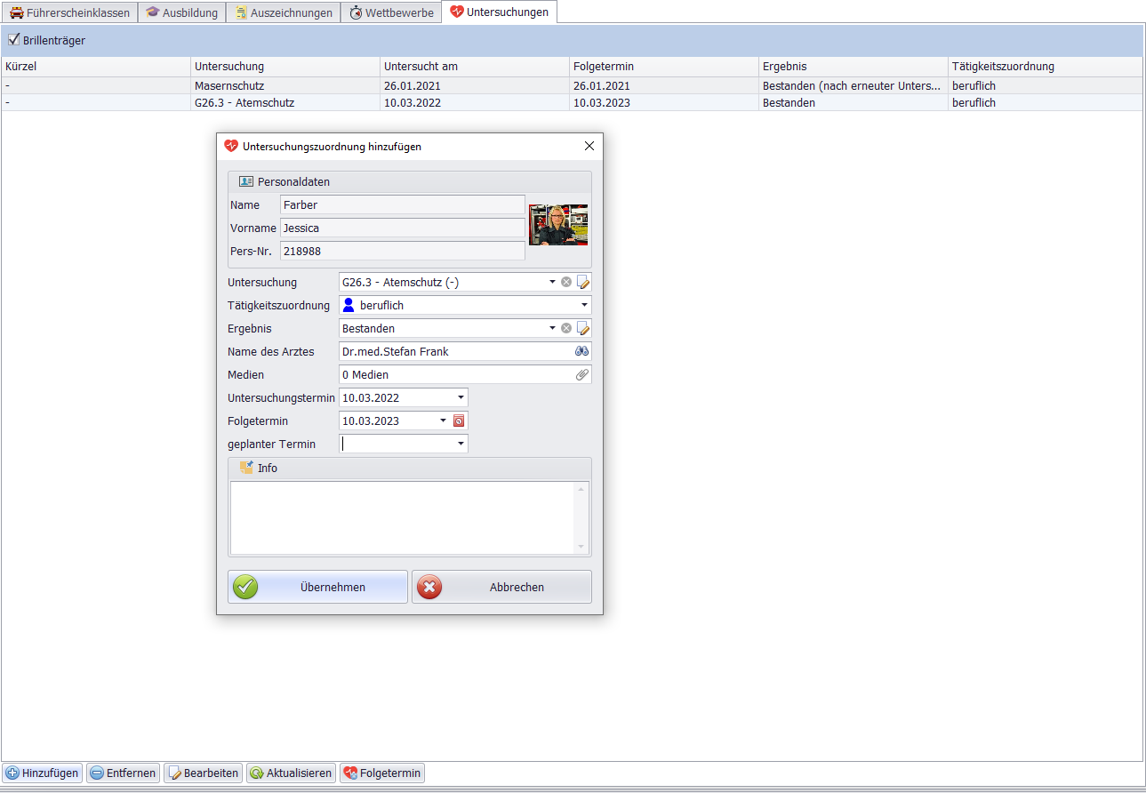
Task: Open the Tätigkeitszuordnung dropdown
Action: (x=584, y=305)
